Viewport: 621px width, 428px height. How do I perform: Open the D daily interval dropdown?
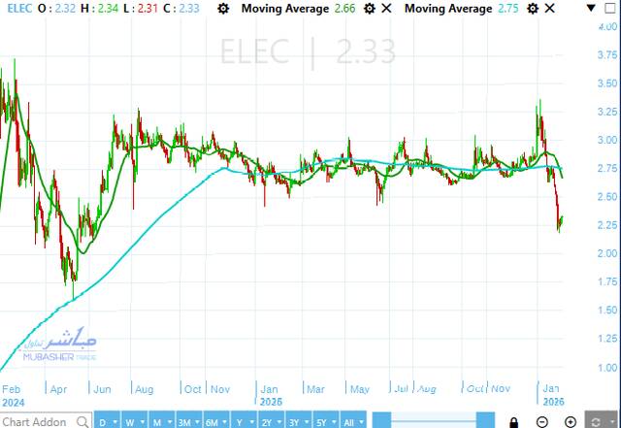(108, 421)
